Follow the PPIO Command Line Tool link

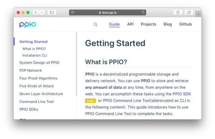tap(126, 101)
